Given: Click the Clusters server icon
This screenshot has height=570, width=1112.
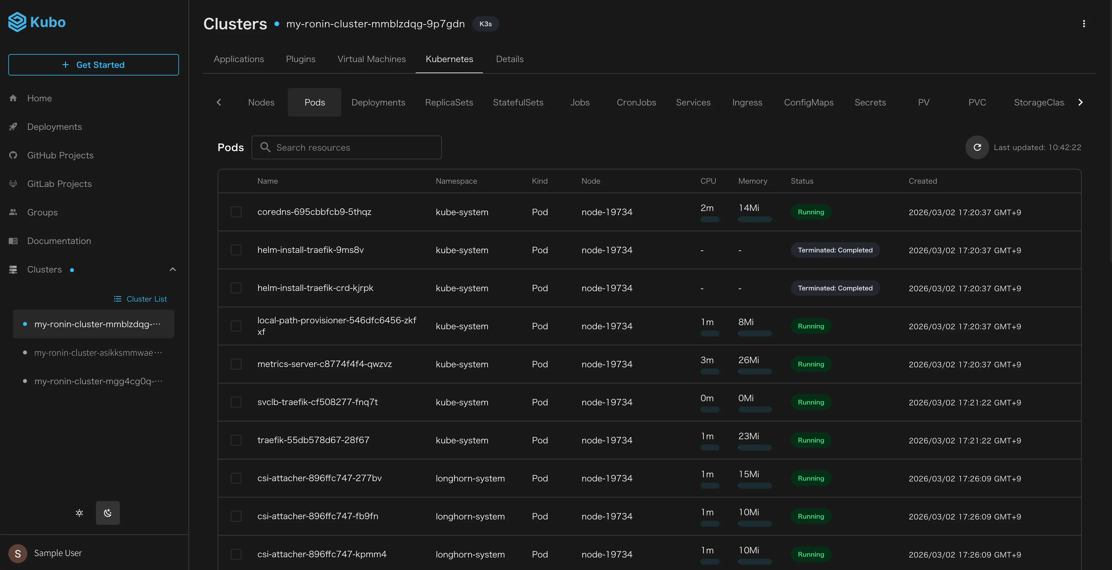Looking at the screenshot, I should pyautogui.click(x=13, y=269).
